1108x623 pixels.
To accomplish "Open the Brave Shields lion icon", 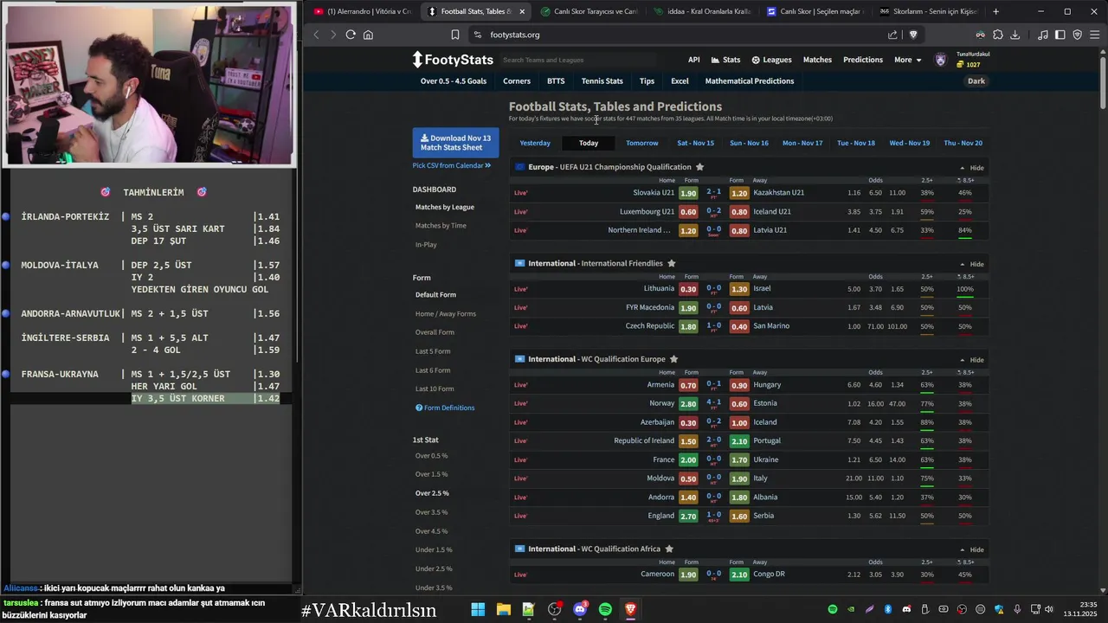I will point(912,35).
